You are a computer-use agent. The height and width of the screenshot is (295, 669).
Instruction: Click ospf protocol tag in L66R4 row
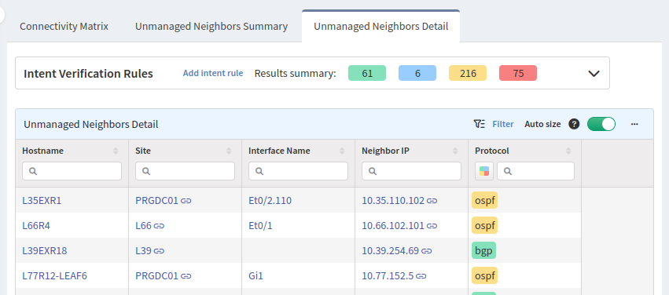tap(485, 225)
